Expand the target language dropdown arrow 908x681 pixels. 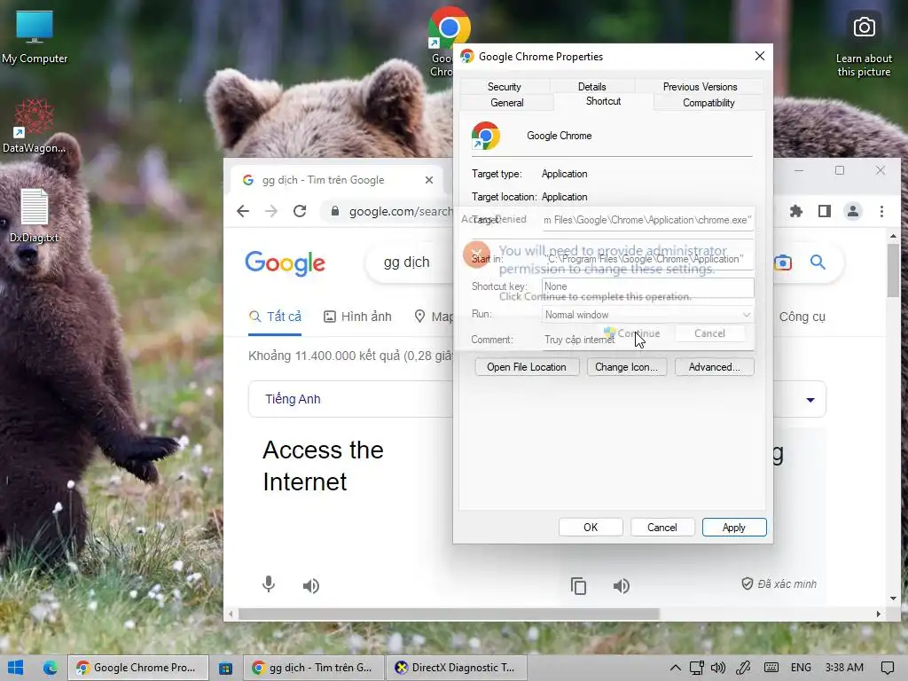coord(810,400)
